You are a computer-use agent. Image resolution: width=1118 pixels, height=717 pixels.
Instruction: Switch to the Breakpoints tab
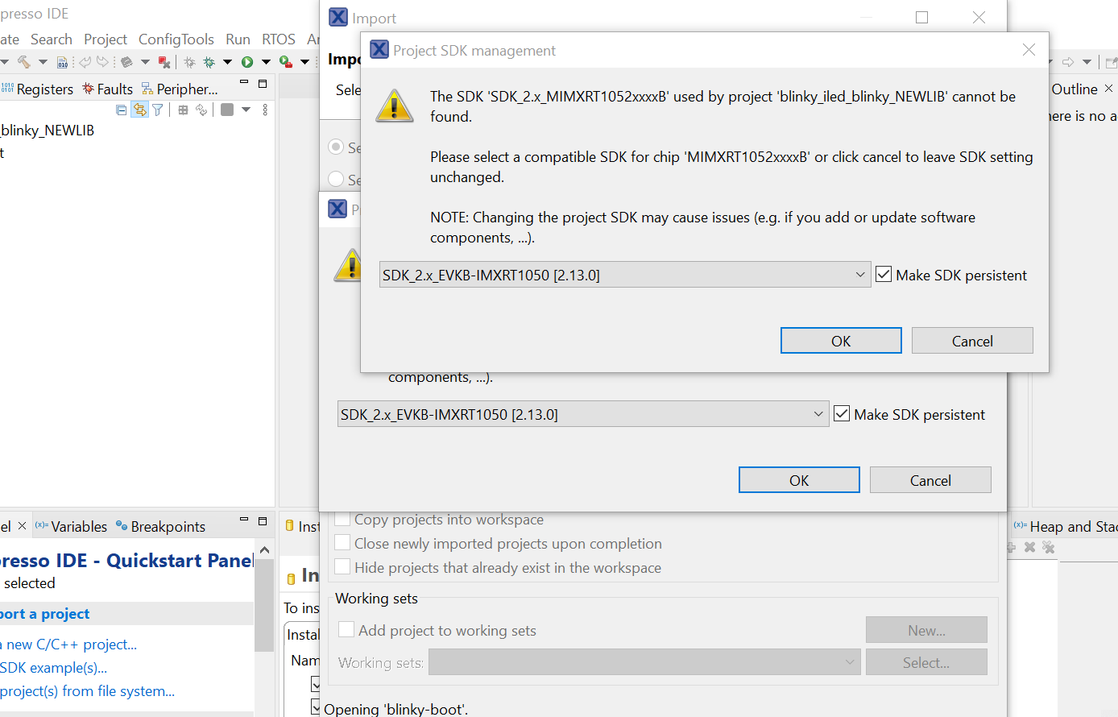[168, 526]
